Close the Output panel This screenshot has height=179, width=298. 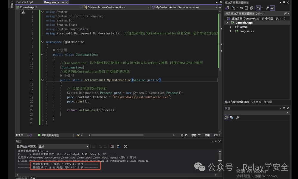(220, 141)
